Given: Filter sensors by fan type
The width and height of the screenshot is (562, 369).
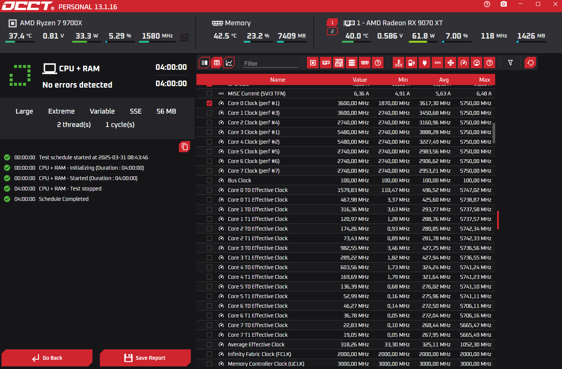Looking at the screenshot, I should 451,63.
